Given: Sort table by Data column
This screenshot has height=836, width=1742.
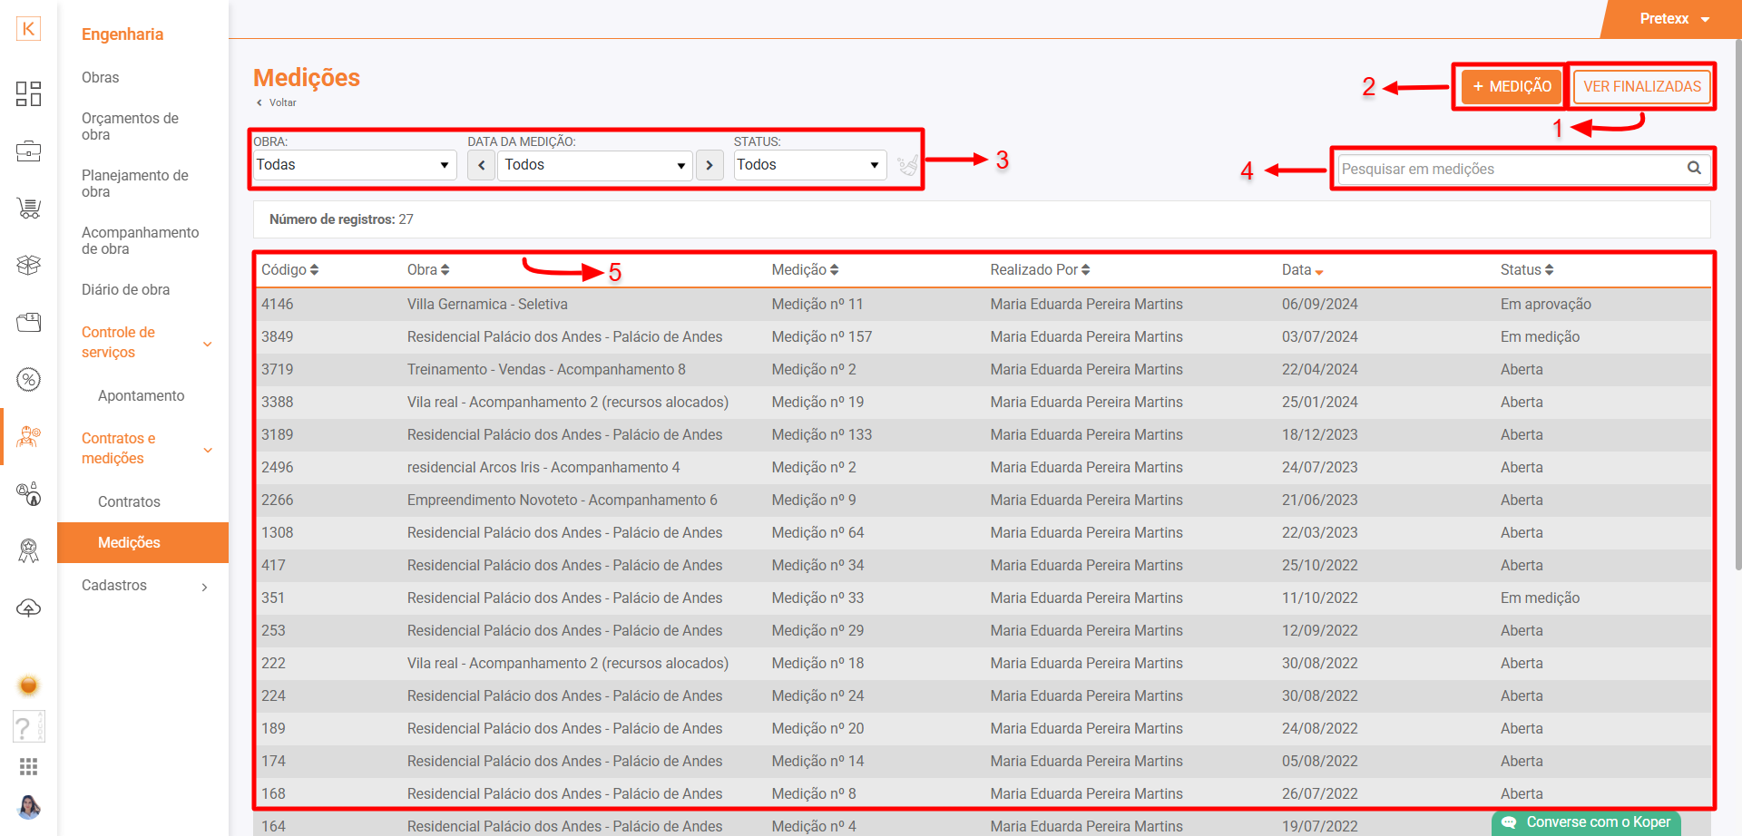Looking at the screenshot, I should (1302, 270).
